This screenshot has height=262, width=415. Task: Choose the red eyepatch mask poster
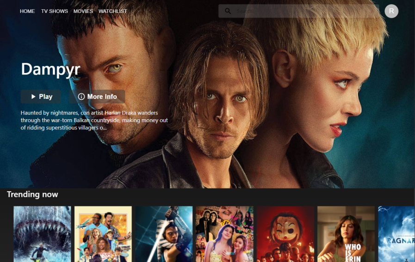pos(285,234)
